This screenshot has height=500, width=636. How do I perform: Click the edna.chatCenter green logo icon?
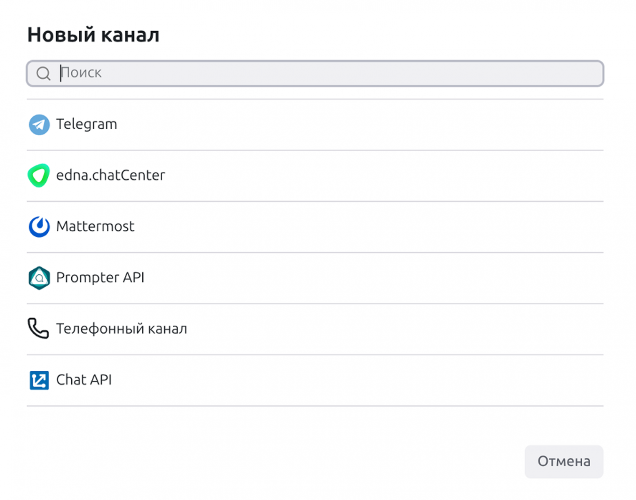coord(39,175)
